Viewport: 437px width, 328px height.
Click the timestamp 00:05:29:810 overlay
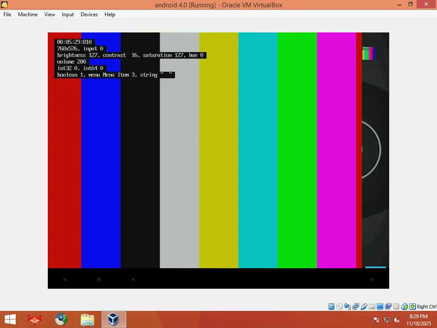pos(74,42)
